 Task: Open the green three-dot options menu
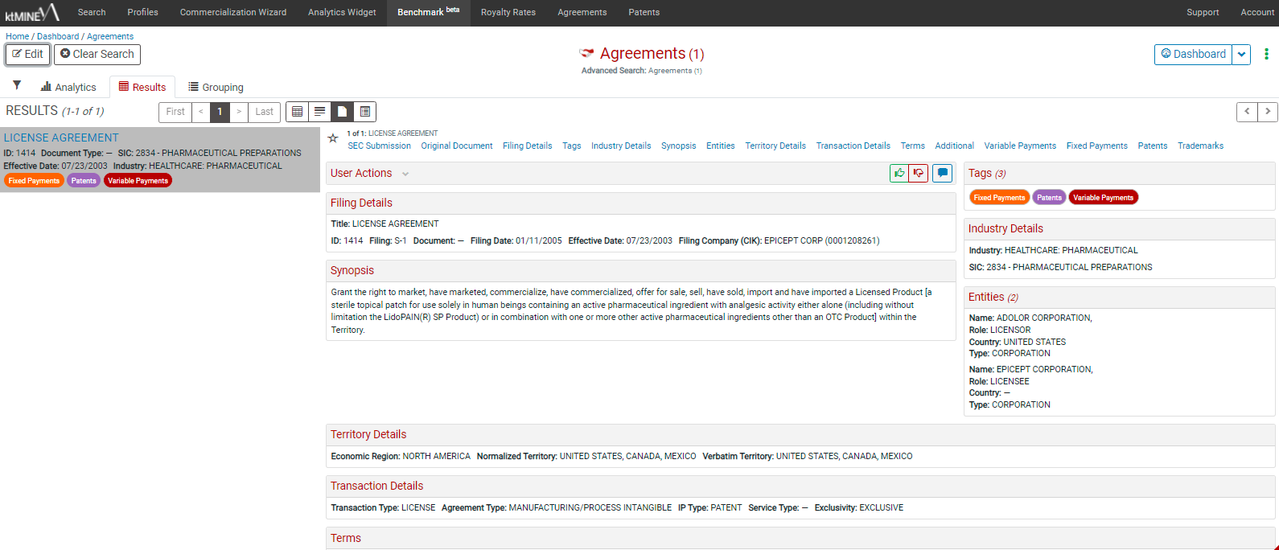1266,54
